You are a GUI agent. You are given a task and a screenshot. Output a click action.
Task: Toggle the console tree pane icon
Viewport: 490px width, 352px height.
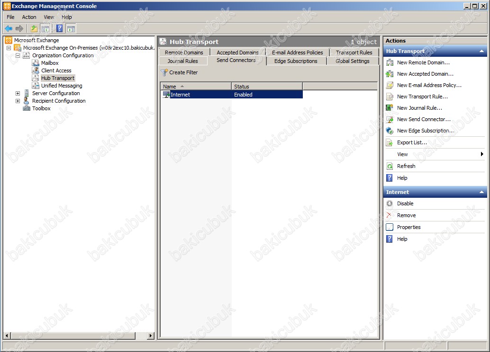(45, 29)
